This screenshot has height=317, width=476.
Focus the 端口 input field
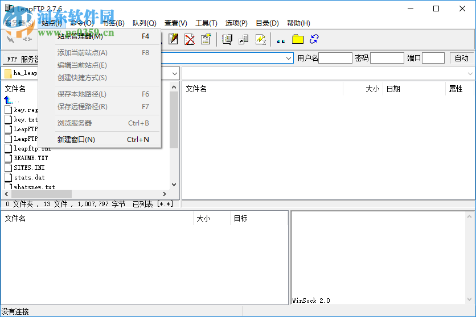click(433, 58)
